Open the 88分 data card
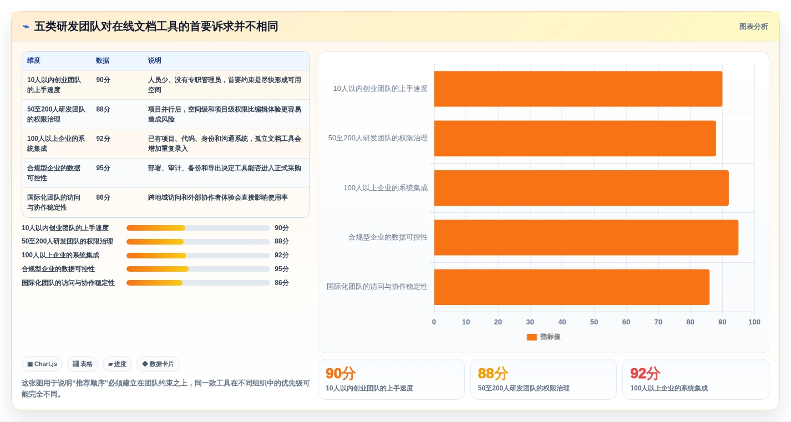791x422 pixels. (544, 379)
